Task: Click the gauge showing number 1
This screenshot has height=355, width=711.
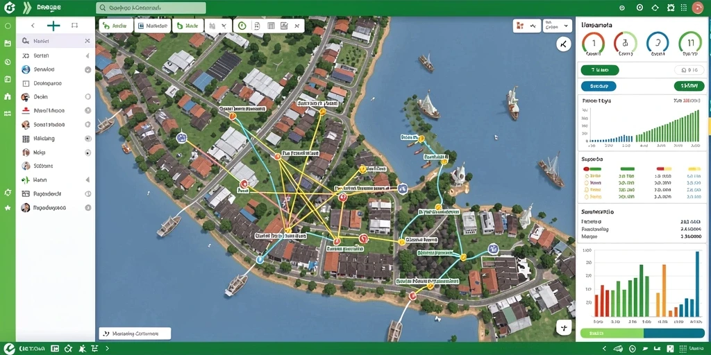Action: pos(593,44)
